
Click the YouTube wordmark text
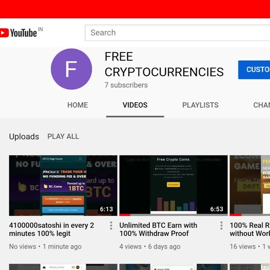[23, 33]
